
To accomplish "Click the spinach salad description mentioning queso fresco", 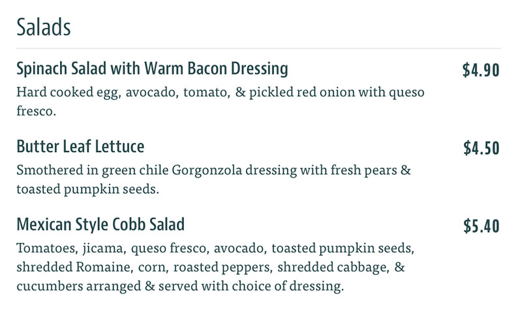I will tap(221, 101).
